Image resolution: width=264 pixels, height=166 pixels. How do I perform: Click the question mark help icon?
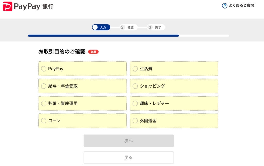pos(225,6)
